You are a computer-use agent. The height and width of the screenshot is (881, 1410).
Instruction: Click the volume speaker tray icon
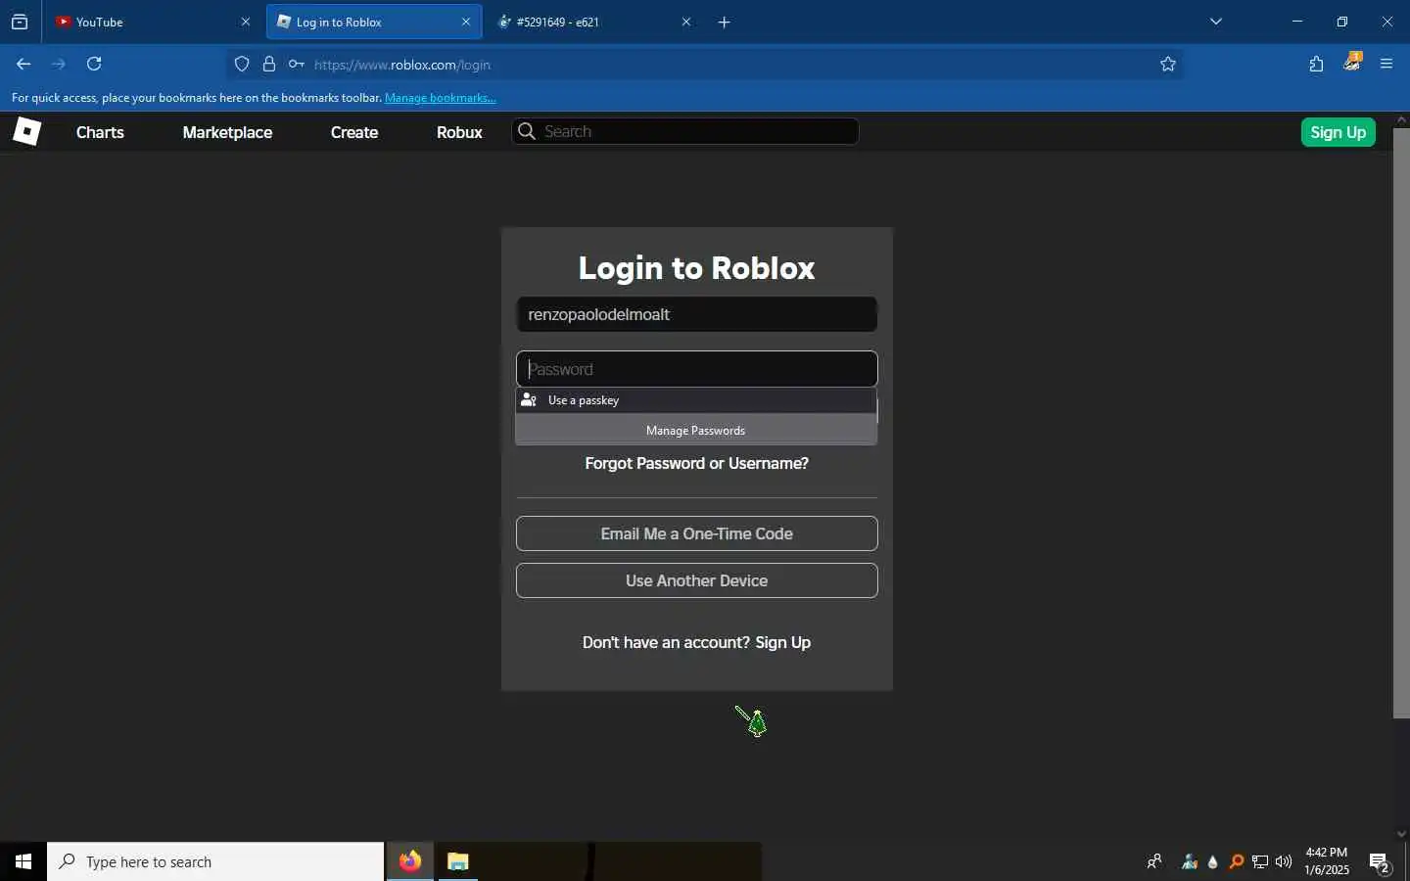coord(1284,861)
